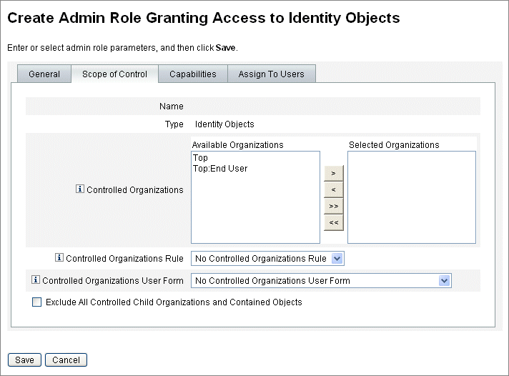The width and height of the screenshot is (509, 376).
Task: Toggle Exclude All Controlled Child Organizations checkbox
Action: point(36,302)
